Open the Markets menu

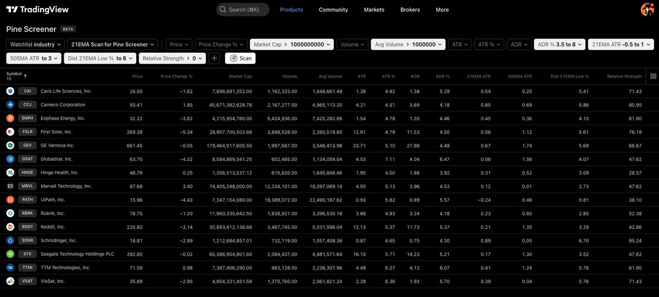374,9
